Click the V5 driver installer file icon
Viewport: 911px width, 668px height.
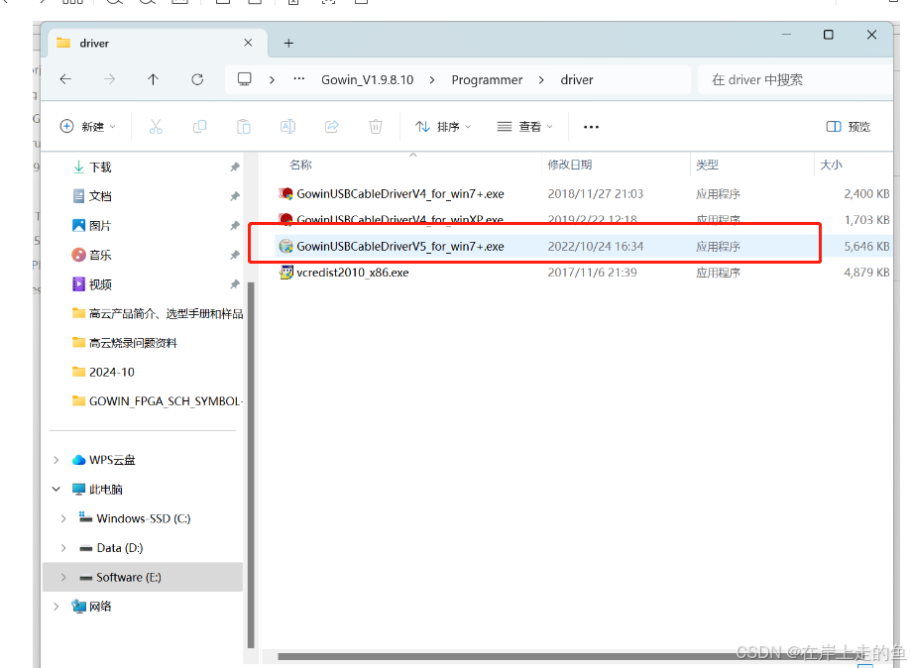(285, 247)
